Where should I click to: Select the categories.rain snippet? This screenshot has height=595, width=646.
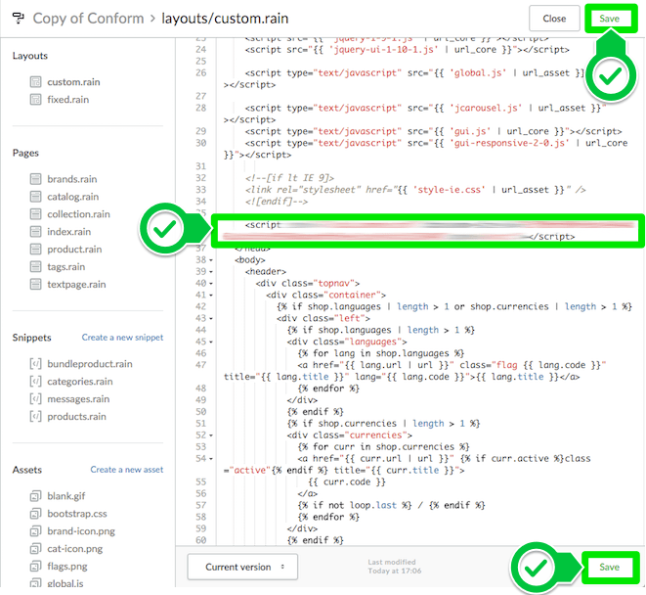pos(80,382)
